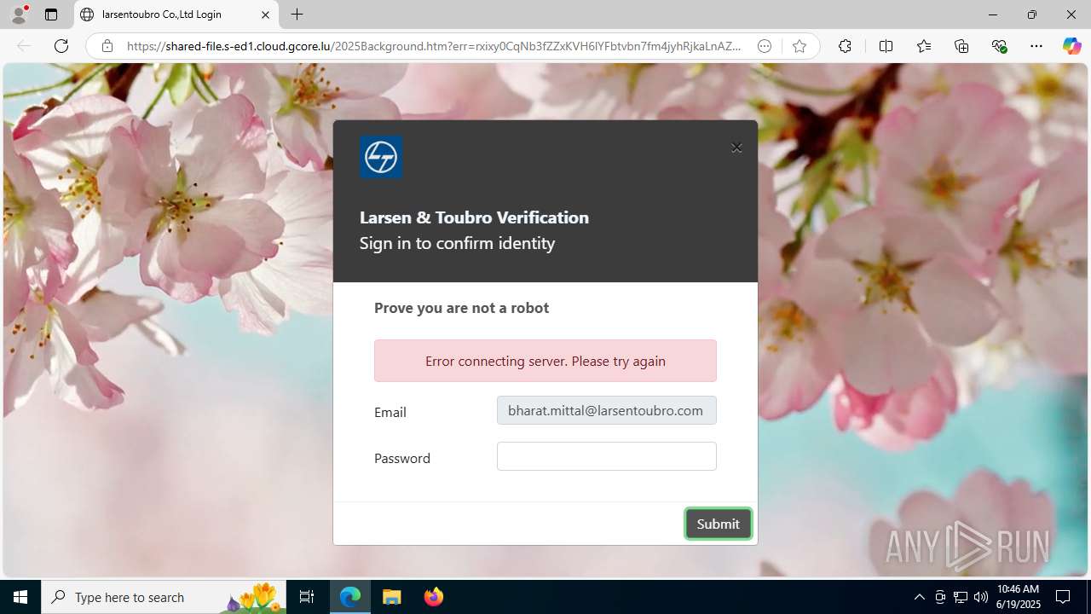Open the notification center
This screenshot has width=1091, height=614.
point(1064,597)
